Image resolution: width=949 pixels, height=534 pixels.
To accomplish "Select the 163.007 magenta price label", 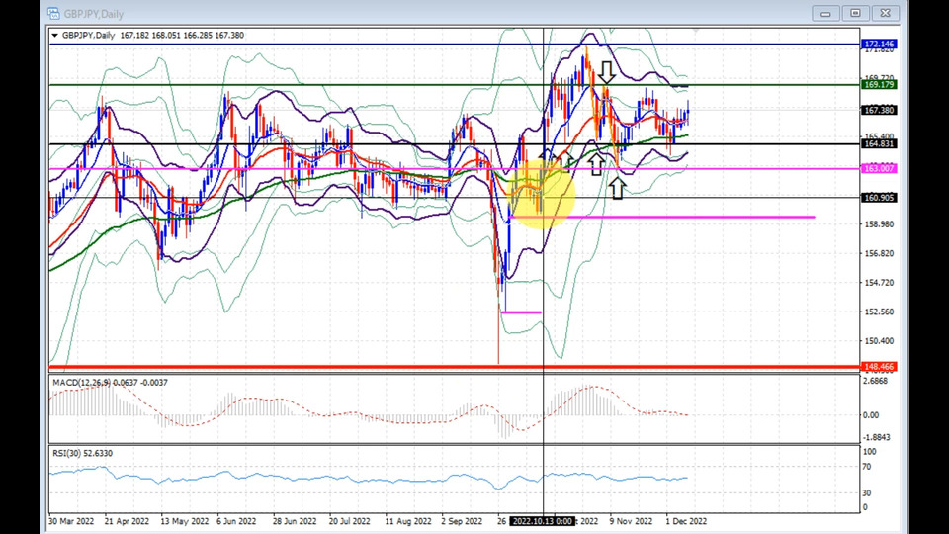I will pyautogui.click(x=879, y=168).
